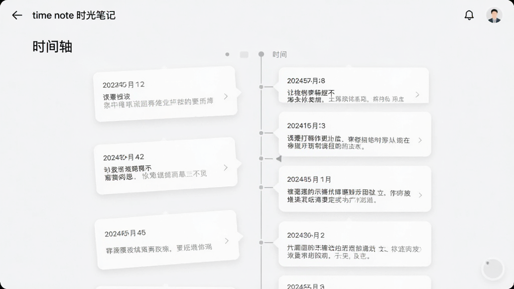The width and height of the screenshot is (514, 289).
Task: Select timeline node beside 202457 entry
Action: tap(261, 87)
